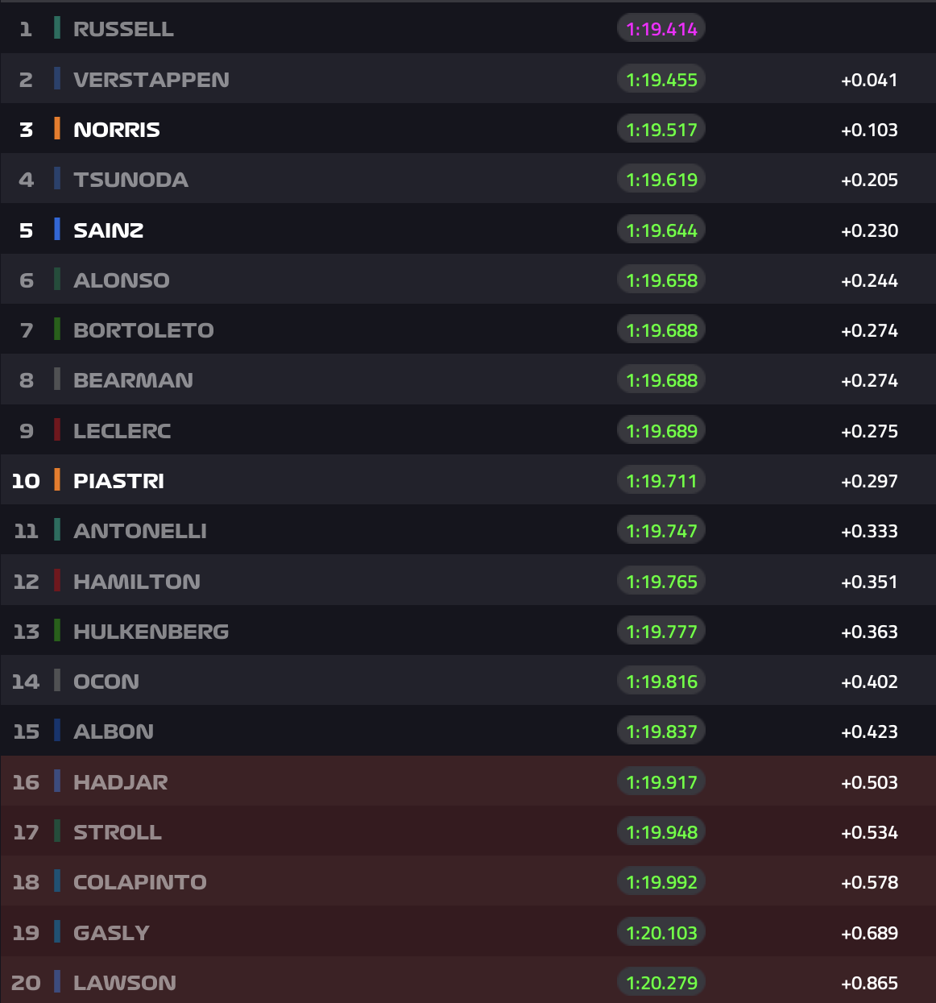This screenshot has width=936, height=1003.
Task: Click the blue team color bar next to SAINZ
Action: point(57,230)
